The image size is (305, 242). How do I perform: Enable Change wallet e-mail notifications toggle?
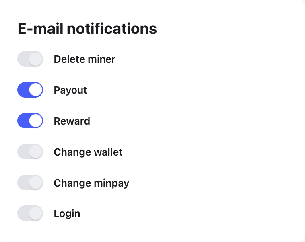pyautogui.click(x=30, y=152)
